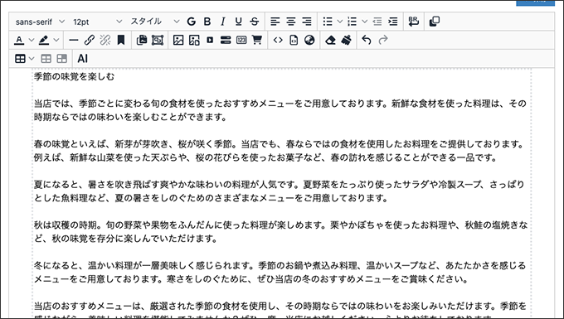564x319 pixels.
Task: Click the framed image icon after file copy
Action: tap(158, 41)
